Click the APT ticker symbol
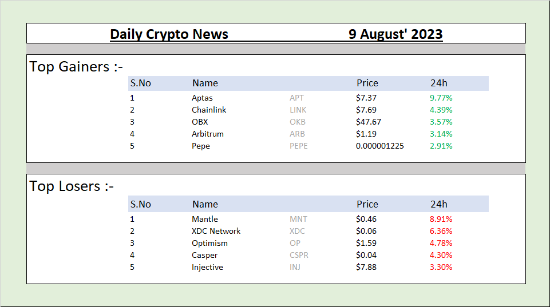The image size is (550, 307). click(296, 98)
